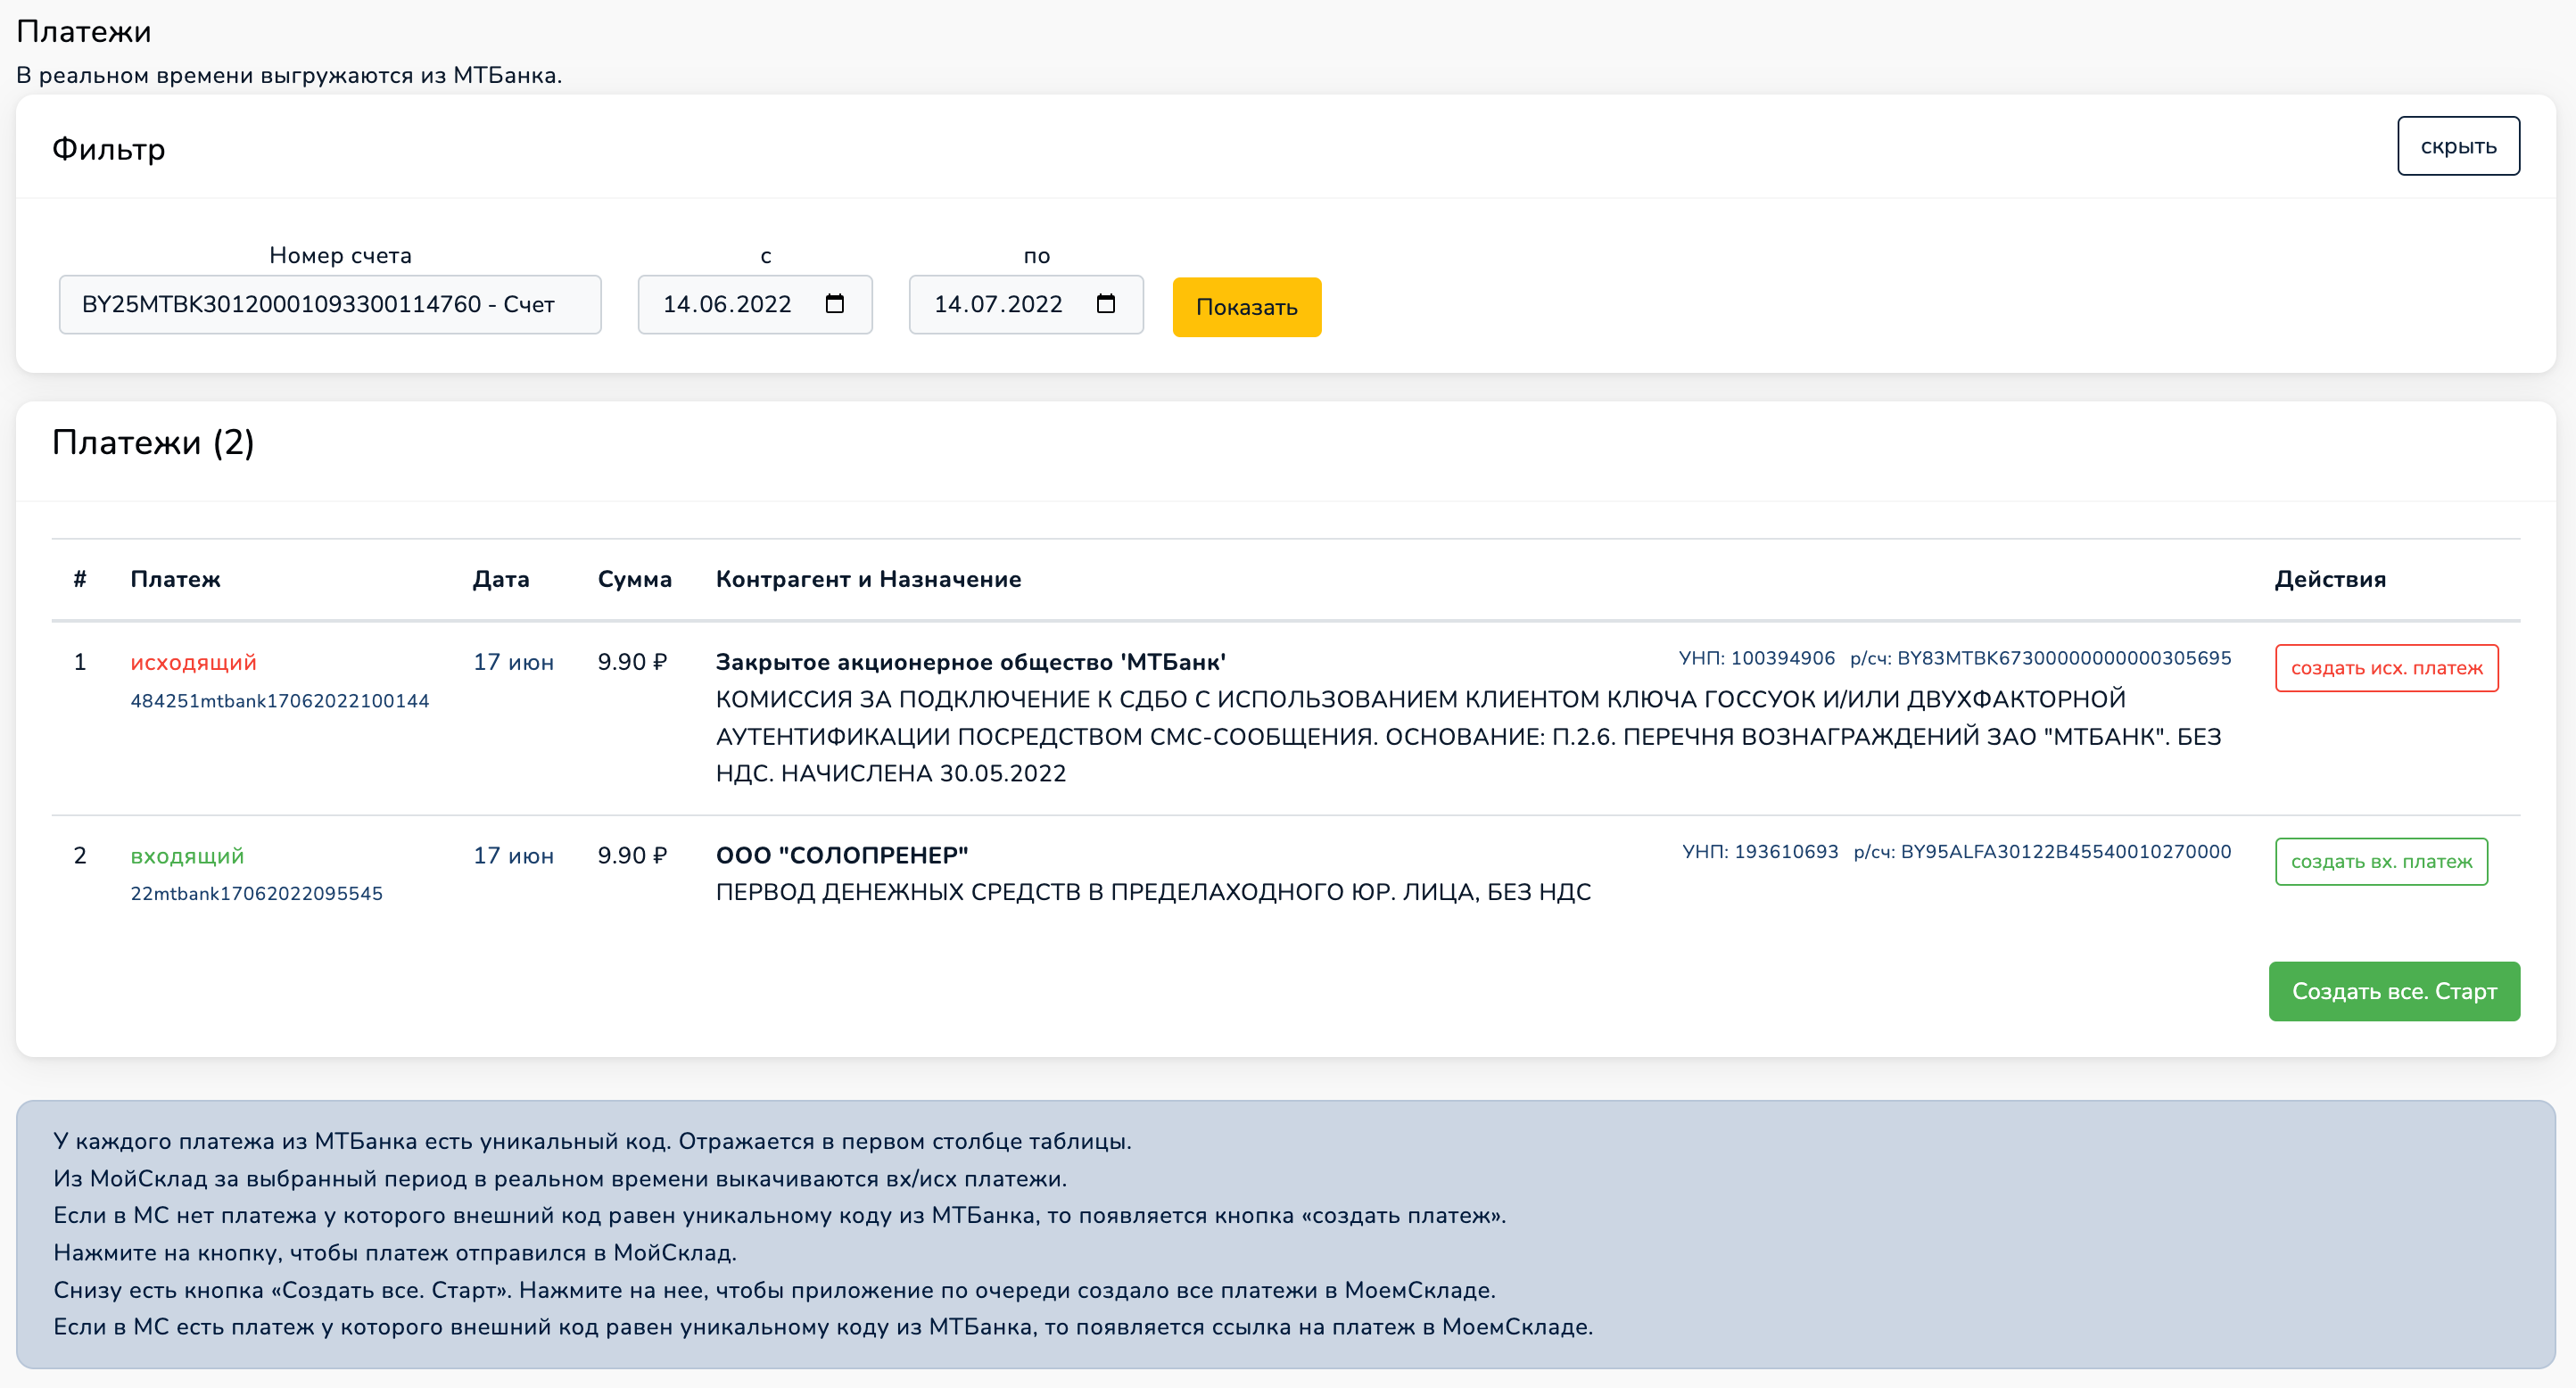2576x1388 pixels.
Task: Create outgoing payment via создать исх. платеж
Action: coord(2386,668)
